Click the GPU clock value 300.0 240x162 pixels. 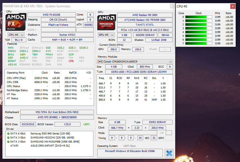[x=113, y=49]
